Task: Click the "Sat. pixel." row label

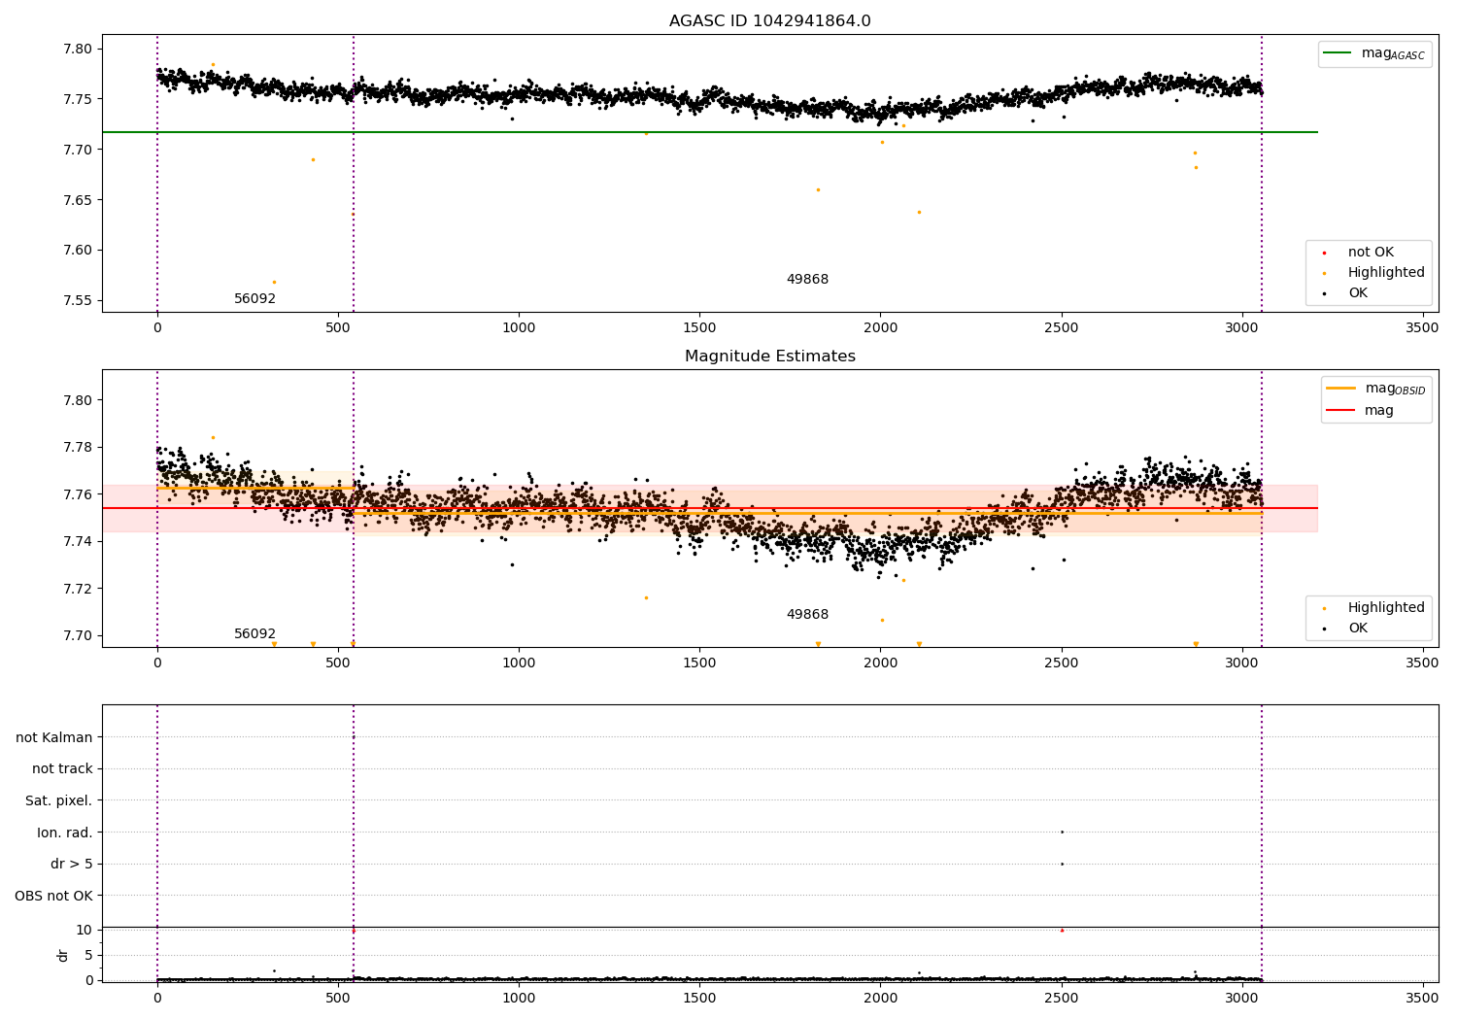Action: click(x=58, y=800)
